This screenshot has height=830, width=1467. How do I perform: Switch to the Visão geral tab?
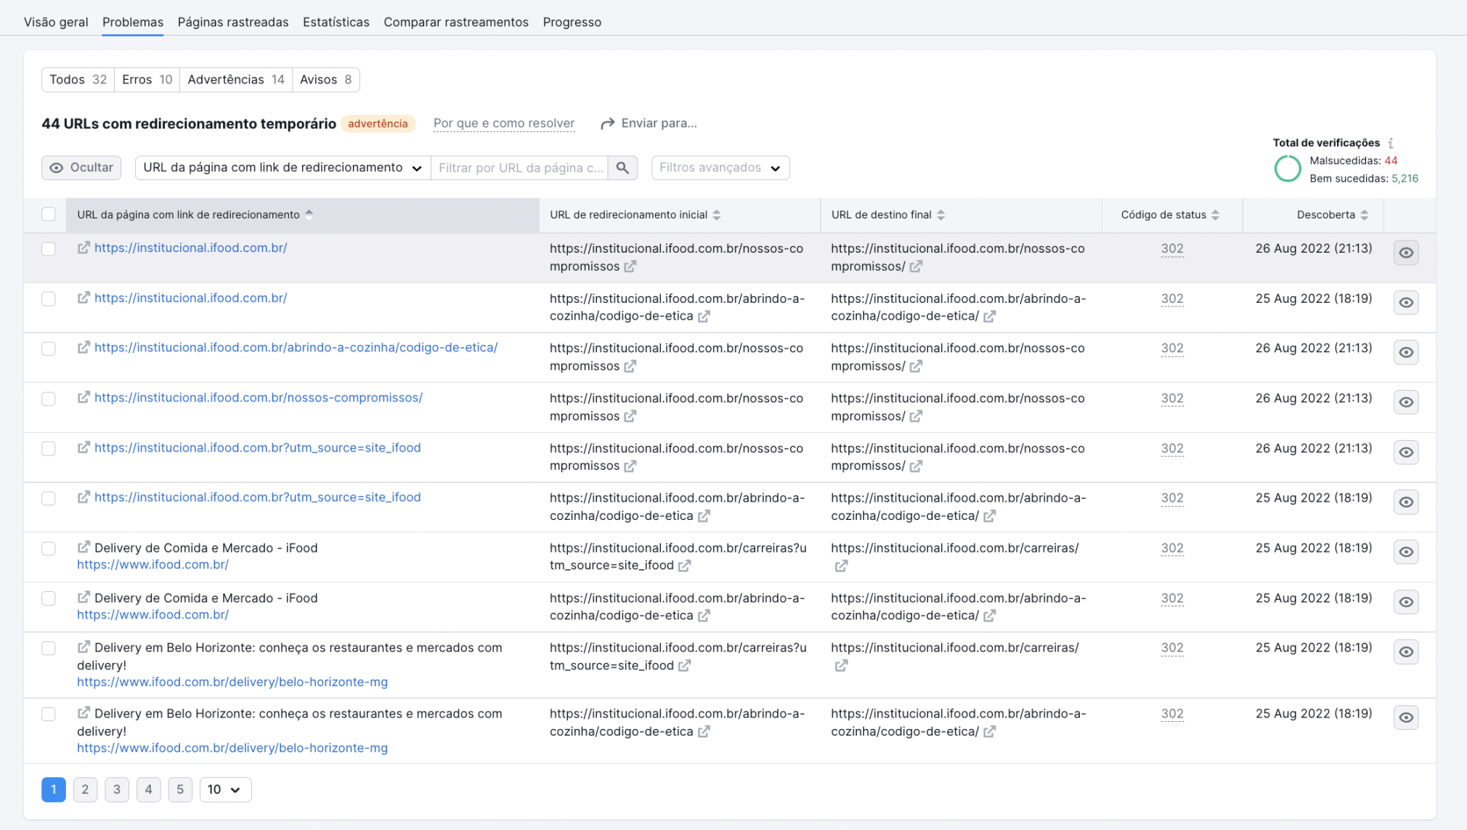(x=55, y=22)
